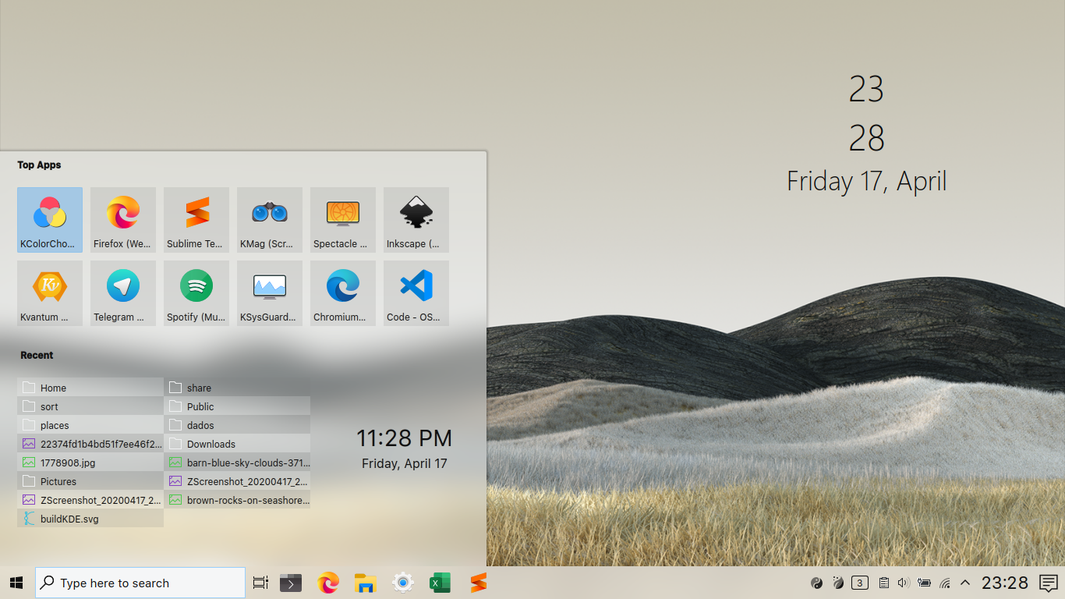1065x599 pixels.
Task: Click yin-yang tray icon
Action: click(x=816, y=583)
